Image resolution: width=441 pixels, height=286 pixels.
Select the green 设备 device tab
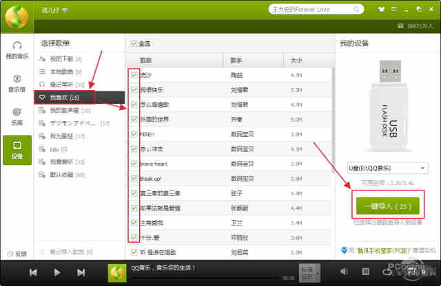(17, 150)
